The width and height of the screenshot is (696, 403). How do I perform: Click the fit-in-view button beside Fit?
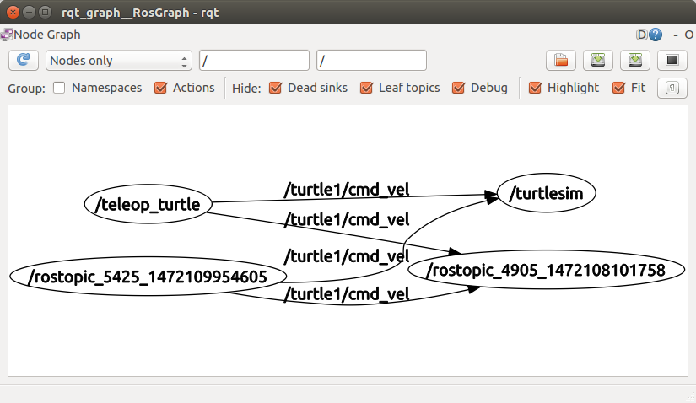(x=672, y=88)
